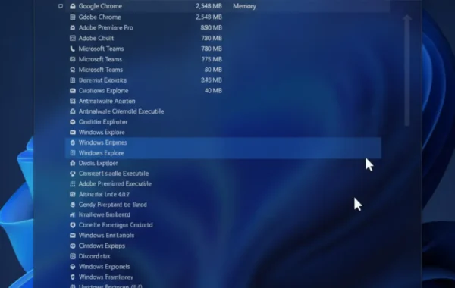Image resolution: width=455 pixels, height=288 pixels.
Task: Select the Adobe Premiare Pro name text
Action: 106,28
